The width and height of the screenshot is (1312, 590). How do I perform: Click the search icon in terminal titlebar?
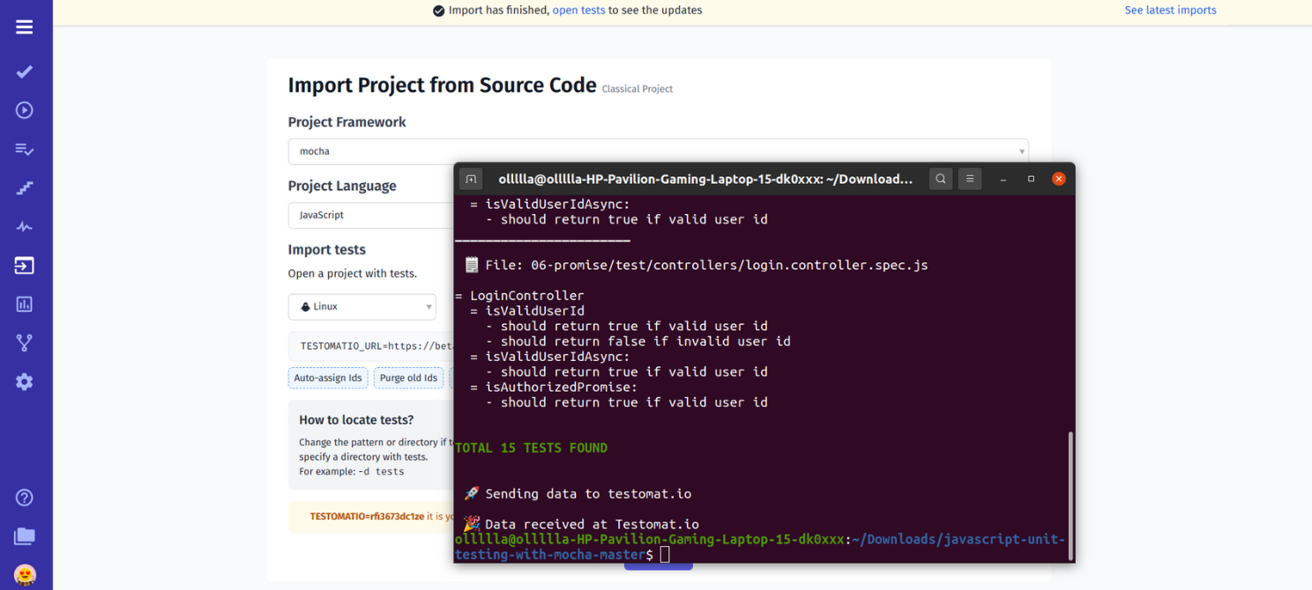tap(940, 178)
